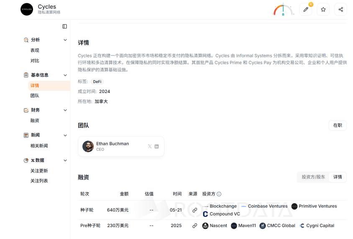The height and width of the screenshot is (239, 353).
Task: Go to 融资 in sidebar
Action: pyautogui.click(x=35, y=121)
